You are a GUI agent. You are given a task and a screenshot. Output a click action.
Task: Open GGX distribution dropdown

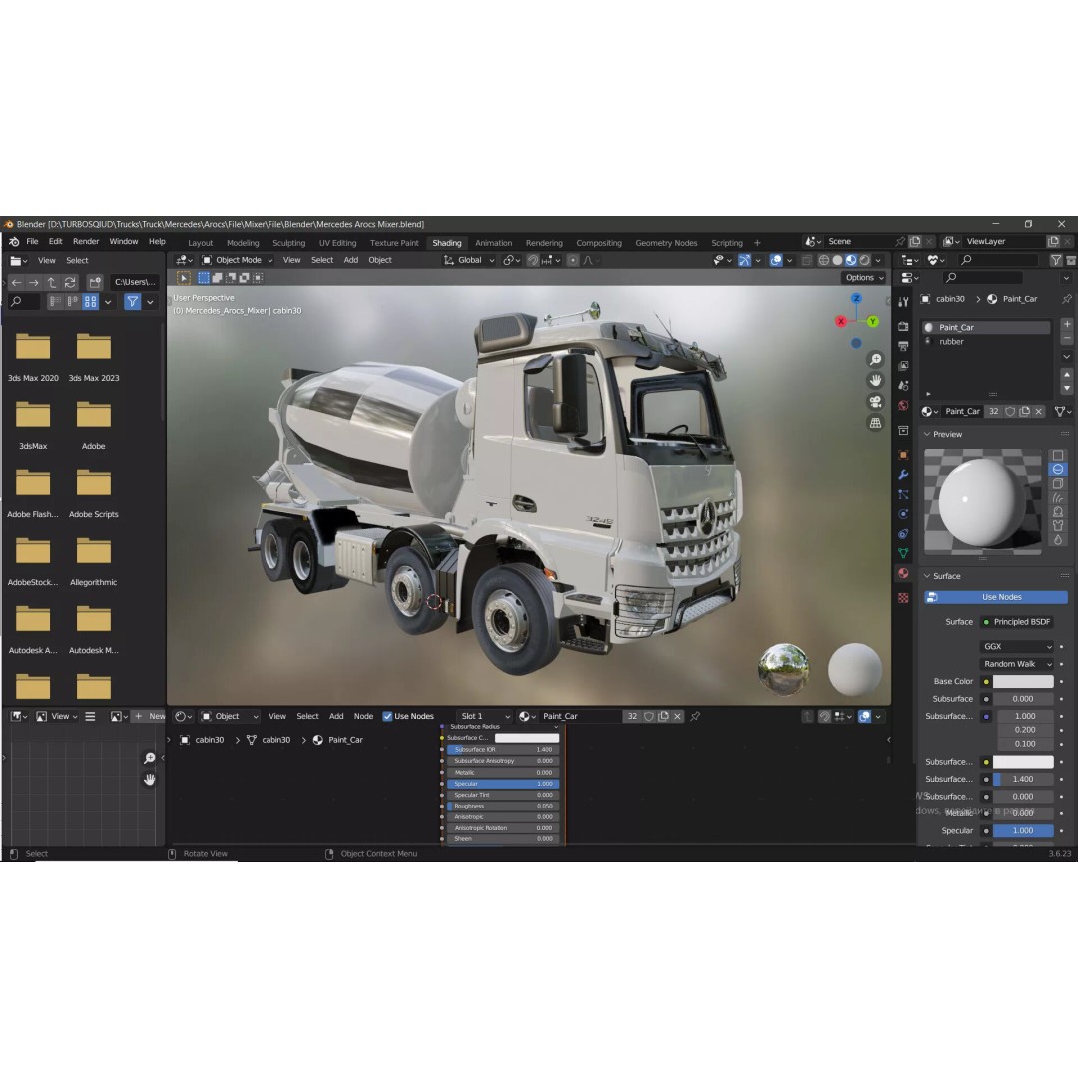[x=1017, y=646]
